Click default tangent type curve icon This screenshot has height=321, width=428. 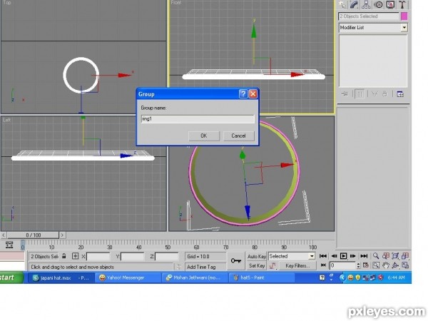(x=272, y=265)
